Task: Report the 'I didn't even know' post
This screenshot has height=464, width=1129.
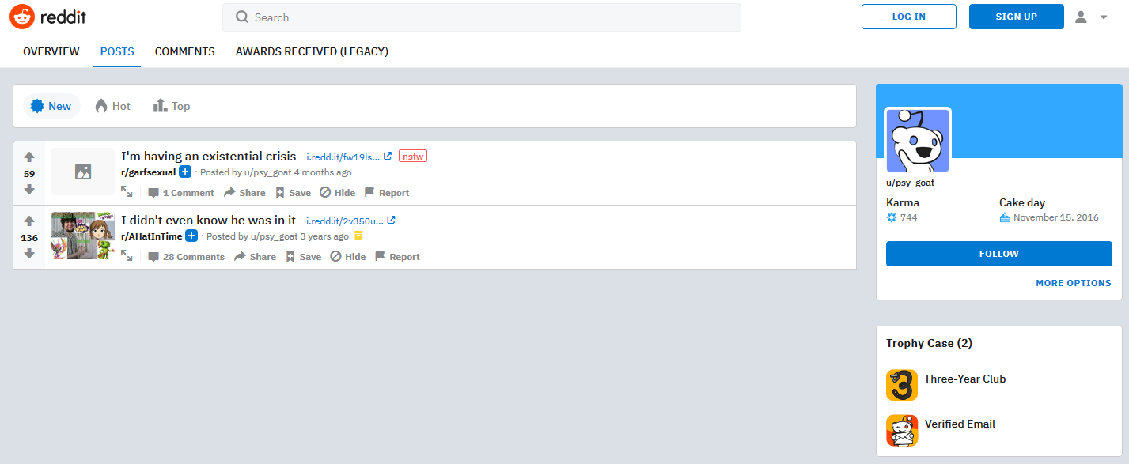Action: pos(396,257)
